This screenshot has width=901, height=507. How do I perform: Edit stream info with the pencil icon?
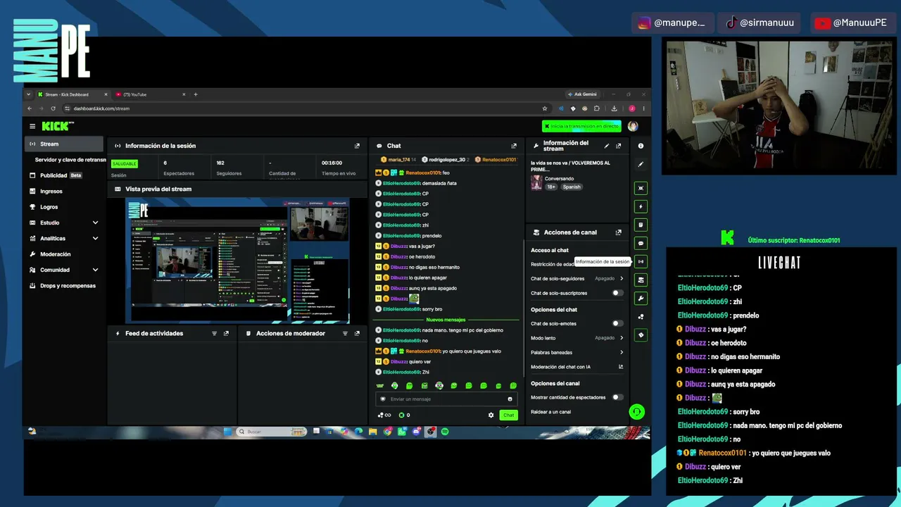click(607, 146)
